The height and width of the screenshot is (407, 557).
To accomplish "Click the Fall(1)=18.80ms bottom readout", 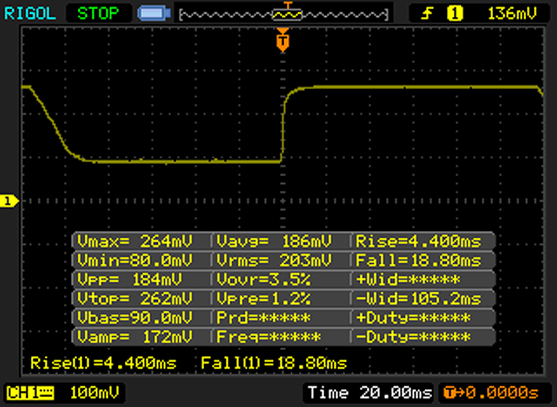I will 274,364.
